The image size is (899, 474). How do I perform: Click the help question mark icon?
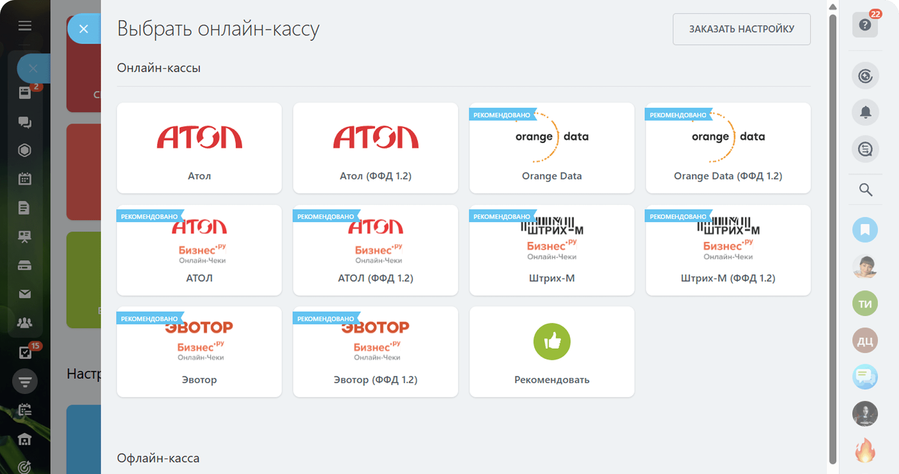pos(865,25)
